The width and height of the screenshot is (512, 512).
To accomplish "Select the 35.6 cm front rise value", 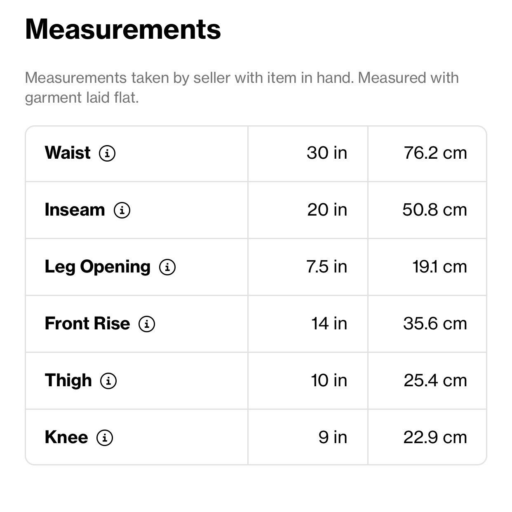I will [435, 324].
